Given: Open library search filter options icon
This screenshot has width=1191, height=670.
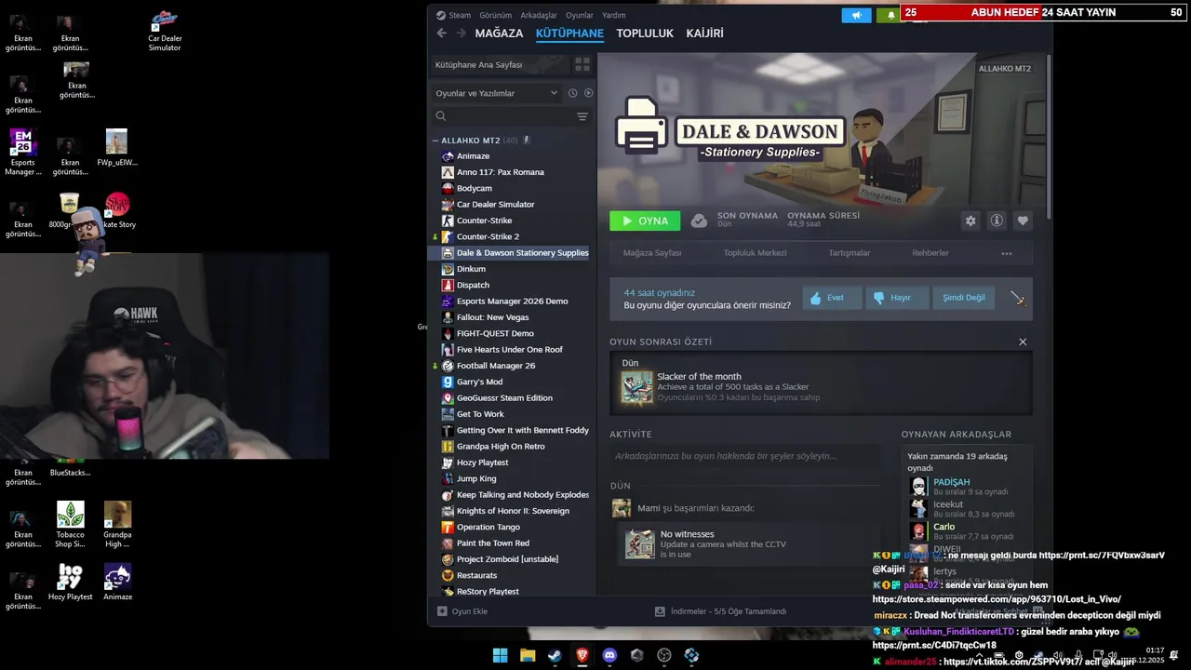Looking at the screenshot, I should coord(582,116).
